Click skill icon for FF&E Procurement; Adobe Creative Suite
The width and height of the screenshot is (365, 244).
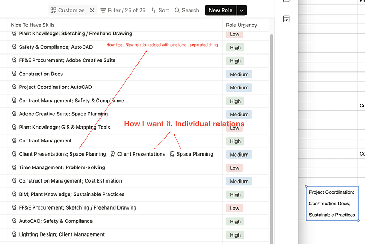(14, 60)
